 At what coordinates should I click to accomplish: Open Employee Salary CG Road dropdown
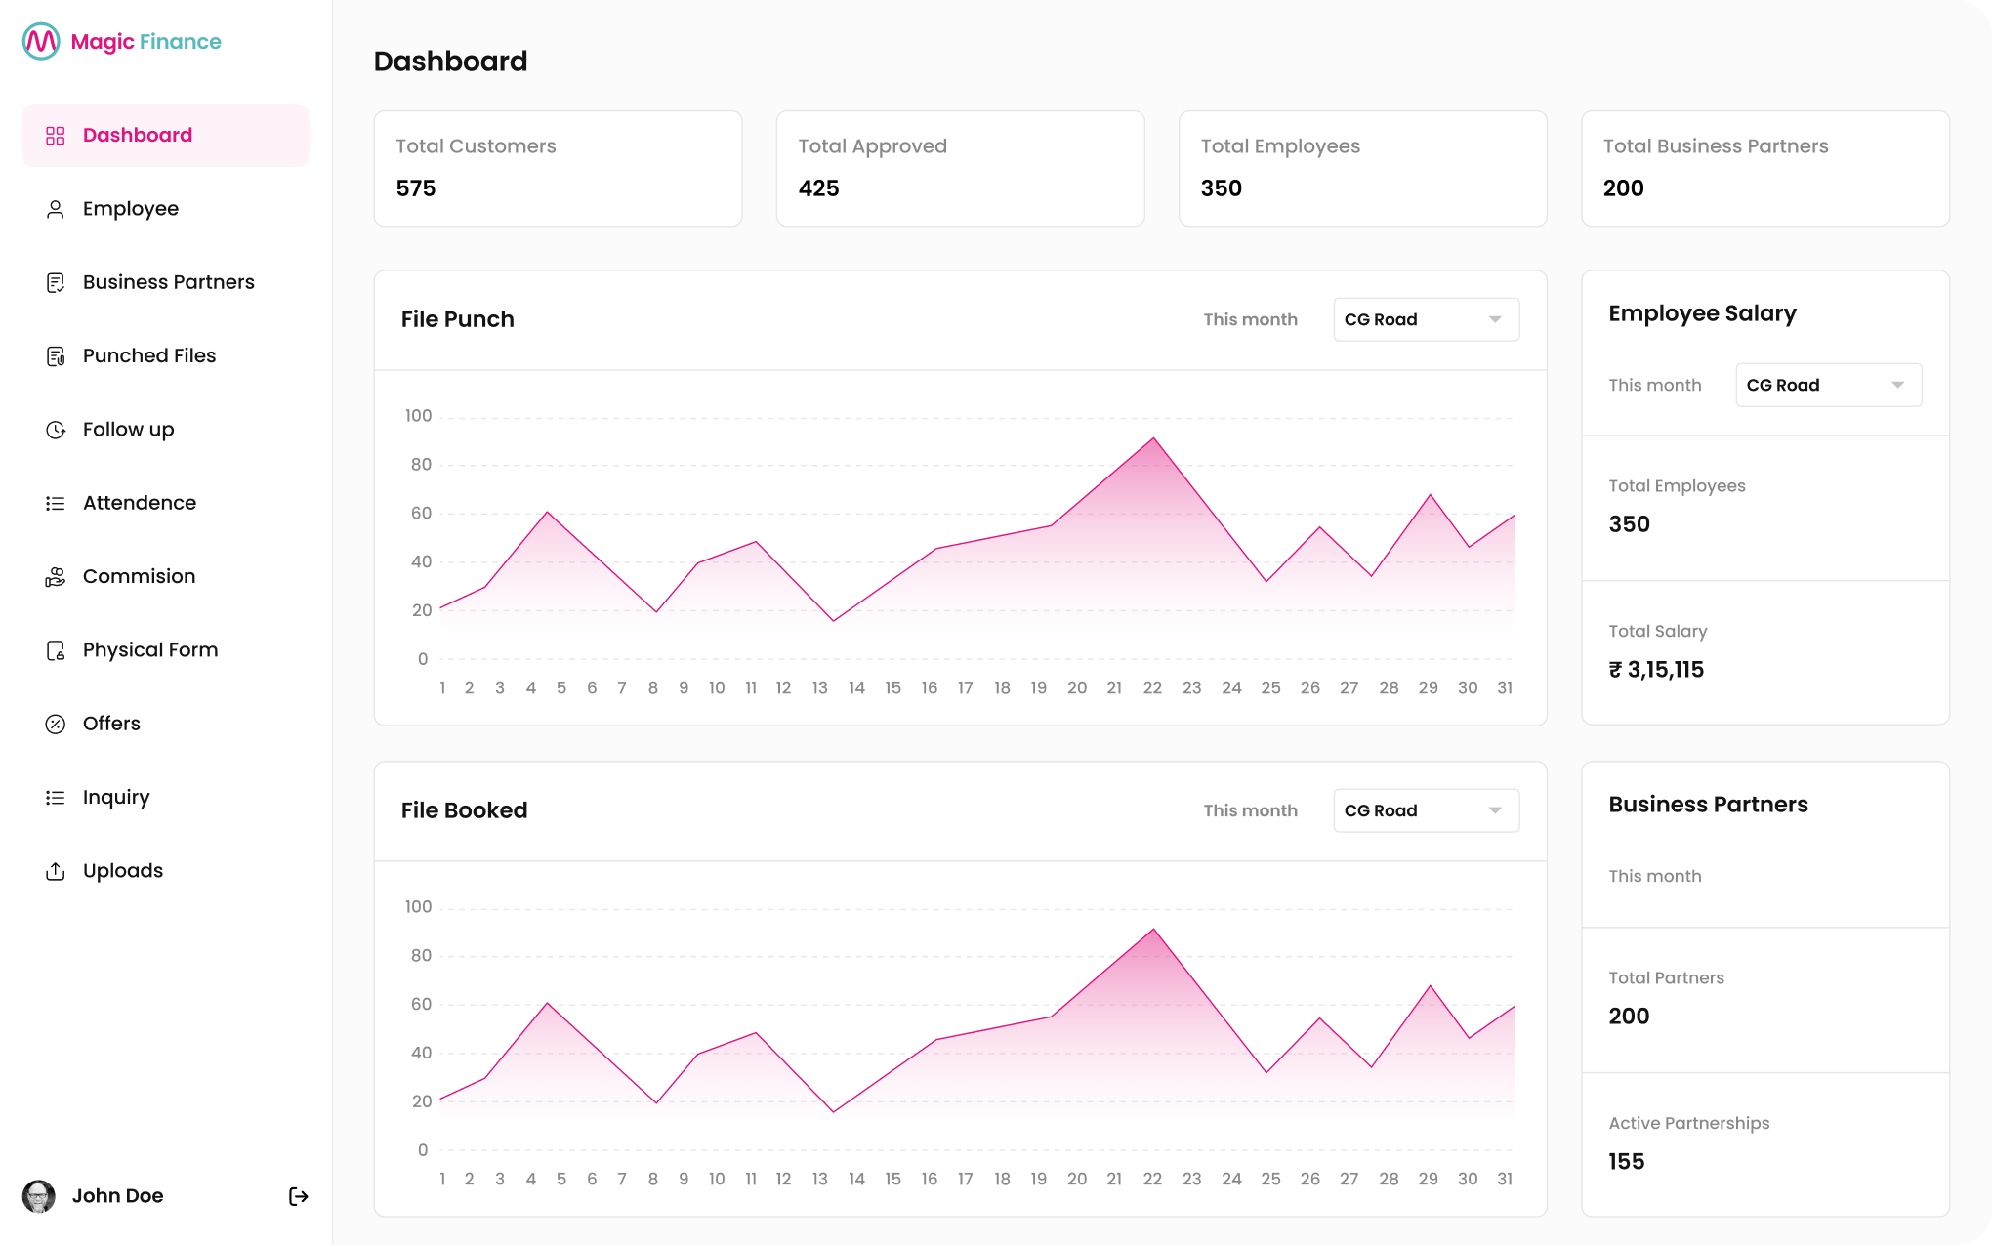(1828, 385)
